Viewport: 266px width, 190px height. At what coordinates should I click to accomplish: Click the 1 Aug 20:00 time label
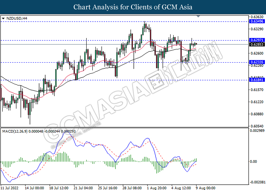157,188
